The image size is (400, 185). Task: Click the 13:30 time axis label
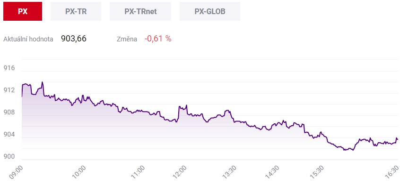pyautogui.click(x=229, y=171)
